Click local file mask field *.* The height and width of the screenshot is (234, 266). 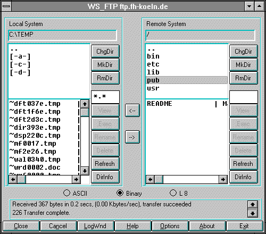(x=105, y=97)
